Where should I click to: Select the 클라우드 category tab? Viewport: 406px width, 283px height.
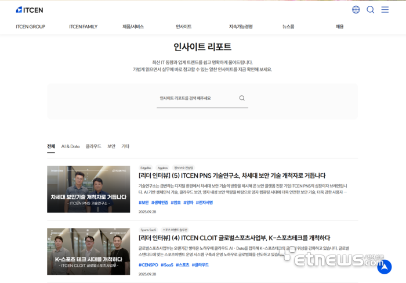click(x=93, y=146)
